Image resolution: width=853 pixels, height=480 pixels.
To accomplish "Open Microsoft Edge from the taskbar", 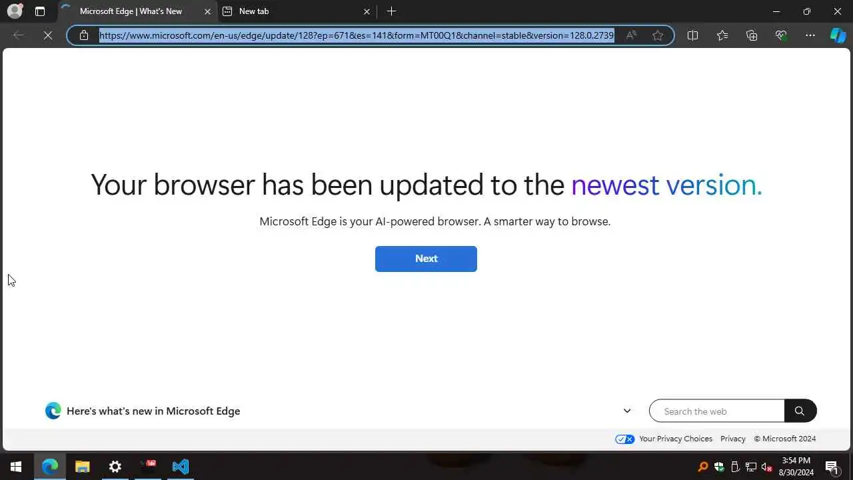I will click(50, 467).
